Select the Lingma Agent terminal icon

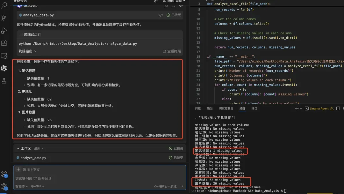coord(307,108)
